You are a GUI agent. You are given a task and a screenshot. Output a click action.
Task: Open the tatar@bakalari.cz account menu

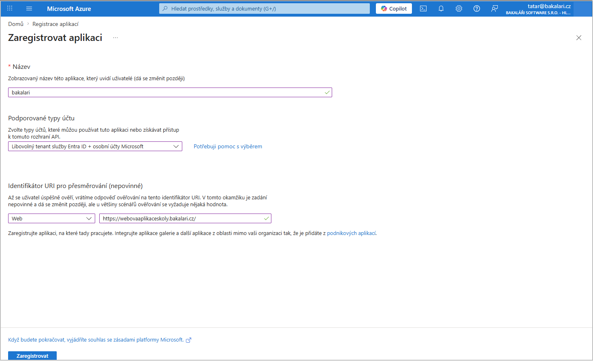pos(538,9)
